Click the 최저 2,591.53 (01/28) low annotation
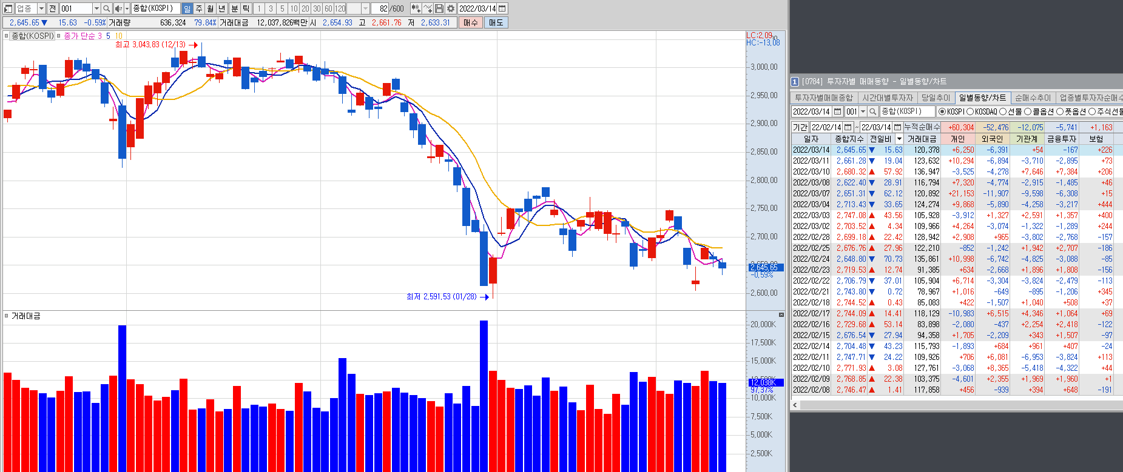Image resolution: width=1123 pixels, height=472 pixels. (442, 297)
